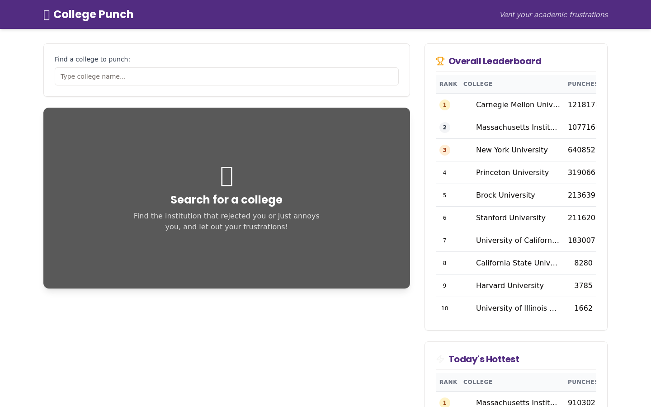Image resolution: width=651 pixels, height=407 pixels.
Task: Click RANK column header in Today's Hottest
Action: coord(448,382)
